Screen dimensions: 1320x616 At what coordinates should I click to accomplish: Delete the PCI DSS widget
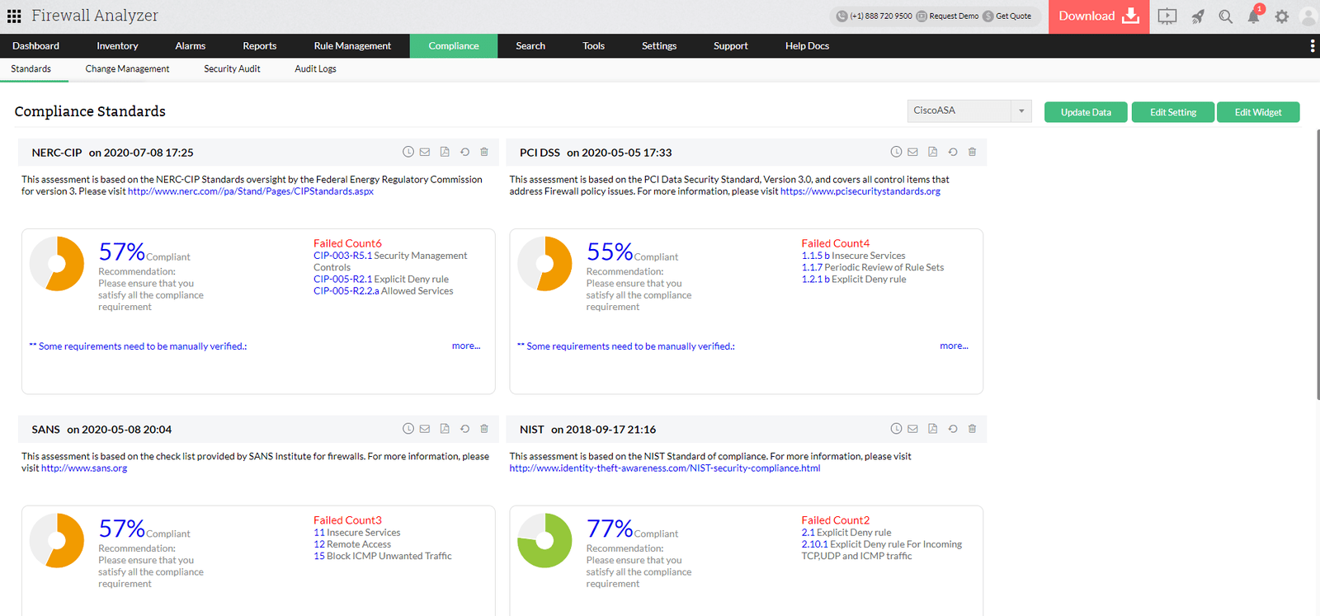tap(973, 152)
